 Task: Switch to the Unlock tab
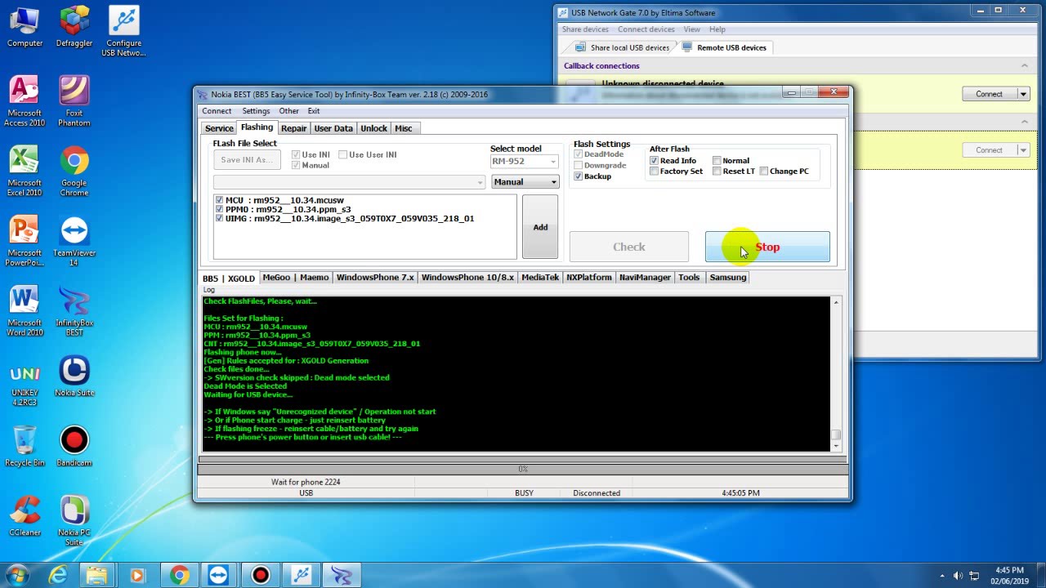click(373, 128)
